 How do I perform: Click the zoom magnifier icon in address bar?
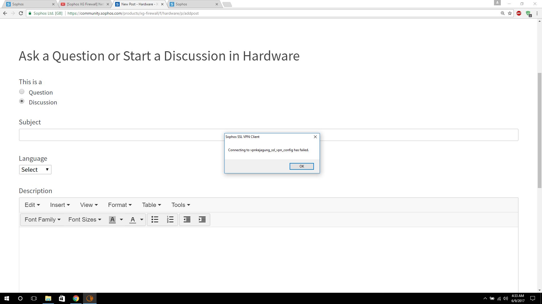click(x=503, y=13)
